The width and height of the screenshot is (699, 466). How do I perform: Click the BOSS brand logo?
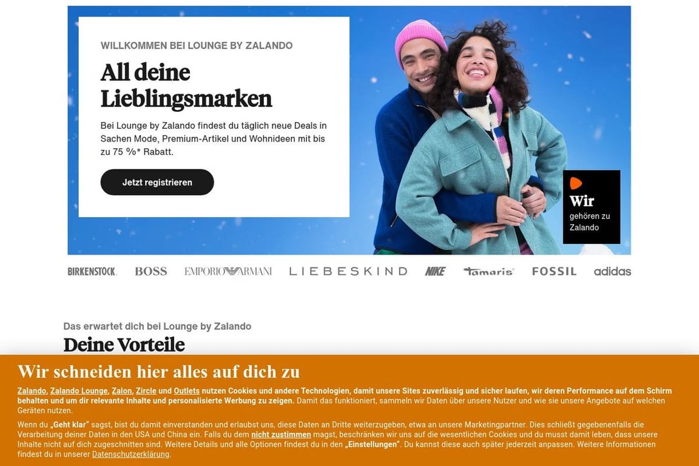[151, 271]
